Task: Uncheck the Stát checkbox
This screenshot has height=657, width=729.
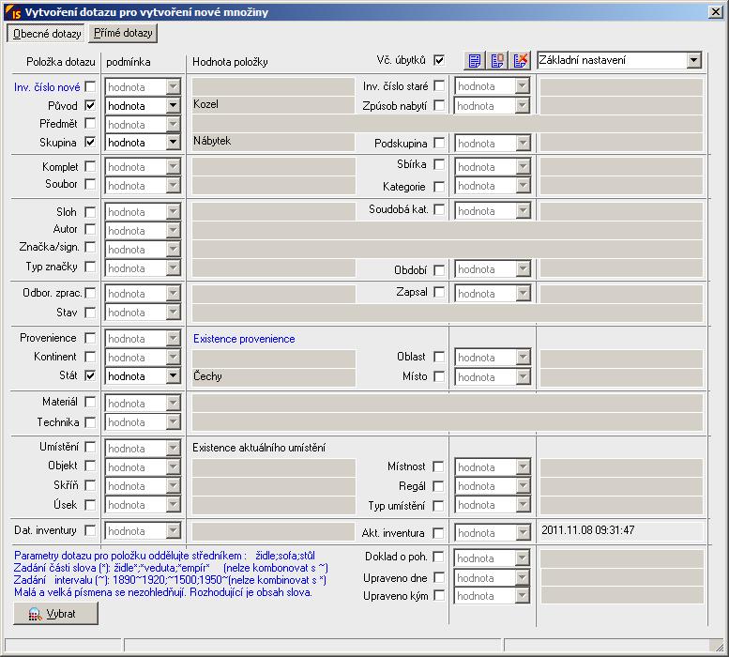Action: (90, 375)
